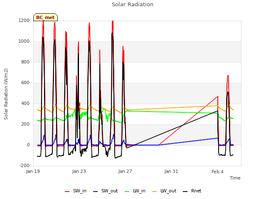Click the red SW_in legend color marker
266x199 pixels.
pos(67,192)
